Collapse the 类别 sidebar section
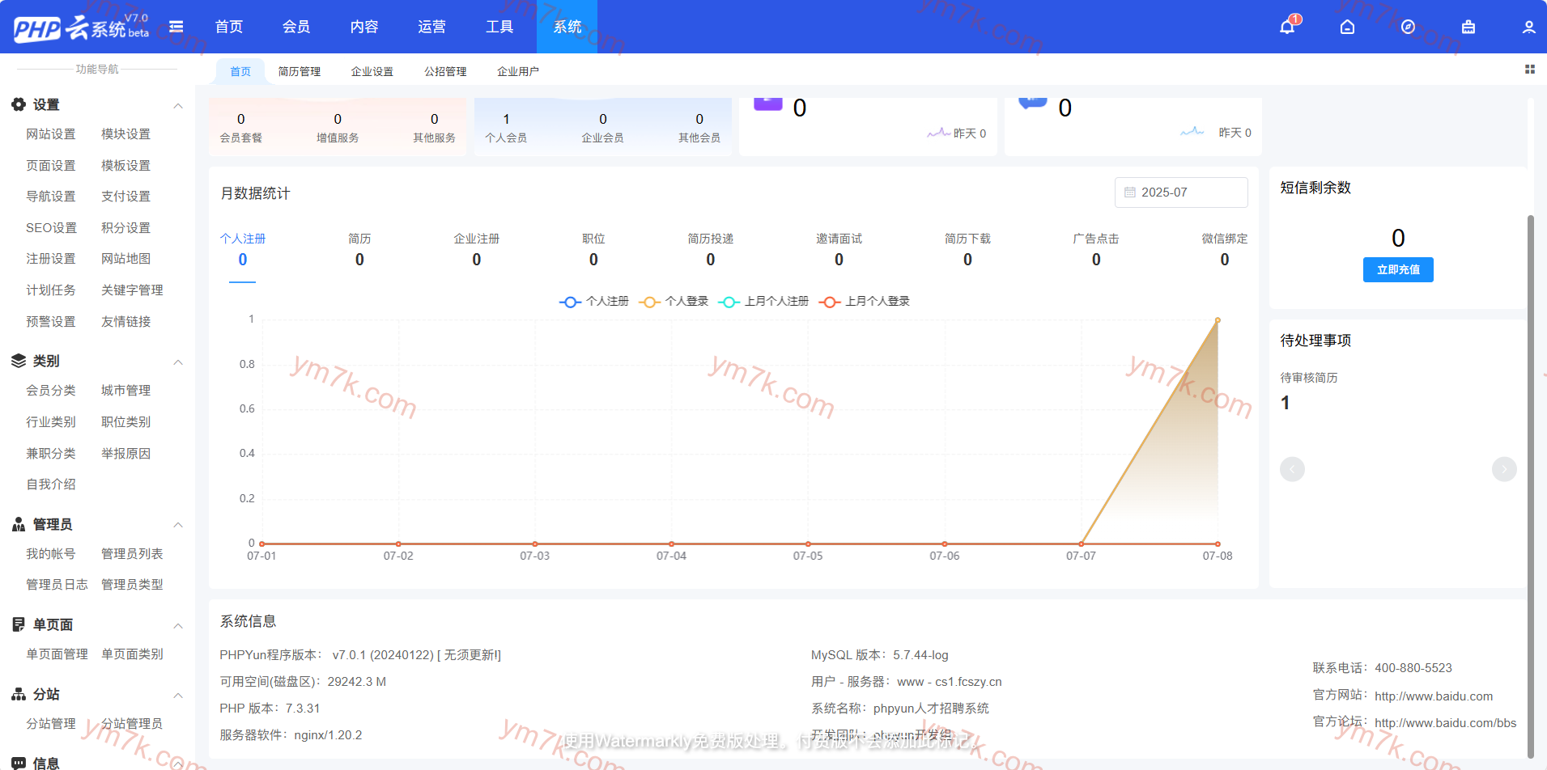1547x770 pixels. pos(178,362)
